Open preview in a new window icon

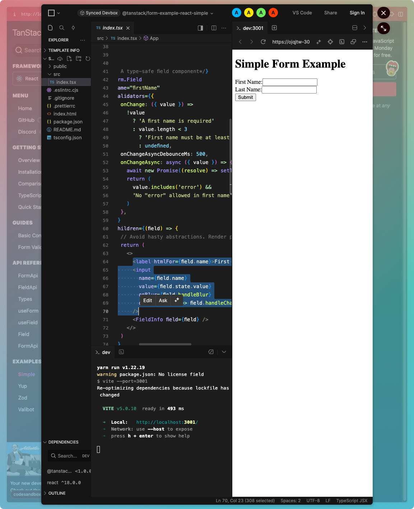353,42
